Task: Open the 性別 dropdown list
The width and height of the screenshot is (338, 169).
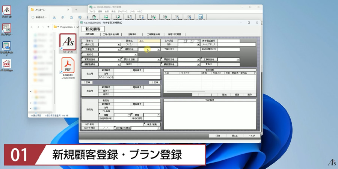Action: tap(199, 45)
